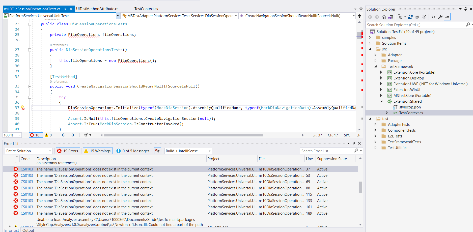473x232 pixels.
Task: Toggle Preview Selected Items button
Action: [447, 17]
